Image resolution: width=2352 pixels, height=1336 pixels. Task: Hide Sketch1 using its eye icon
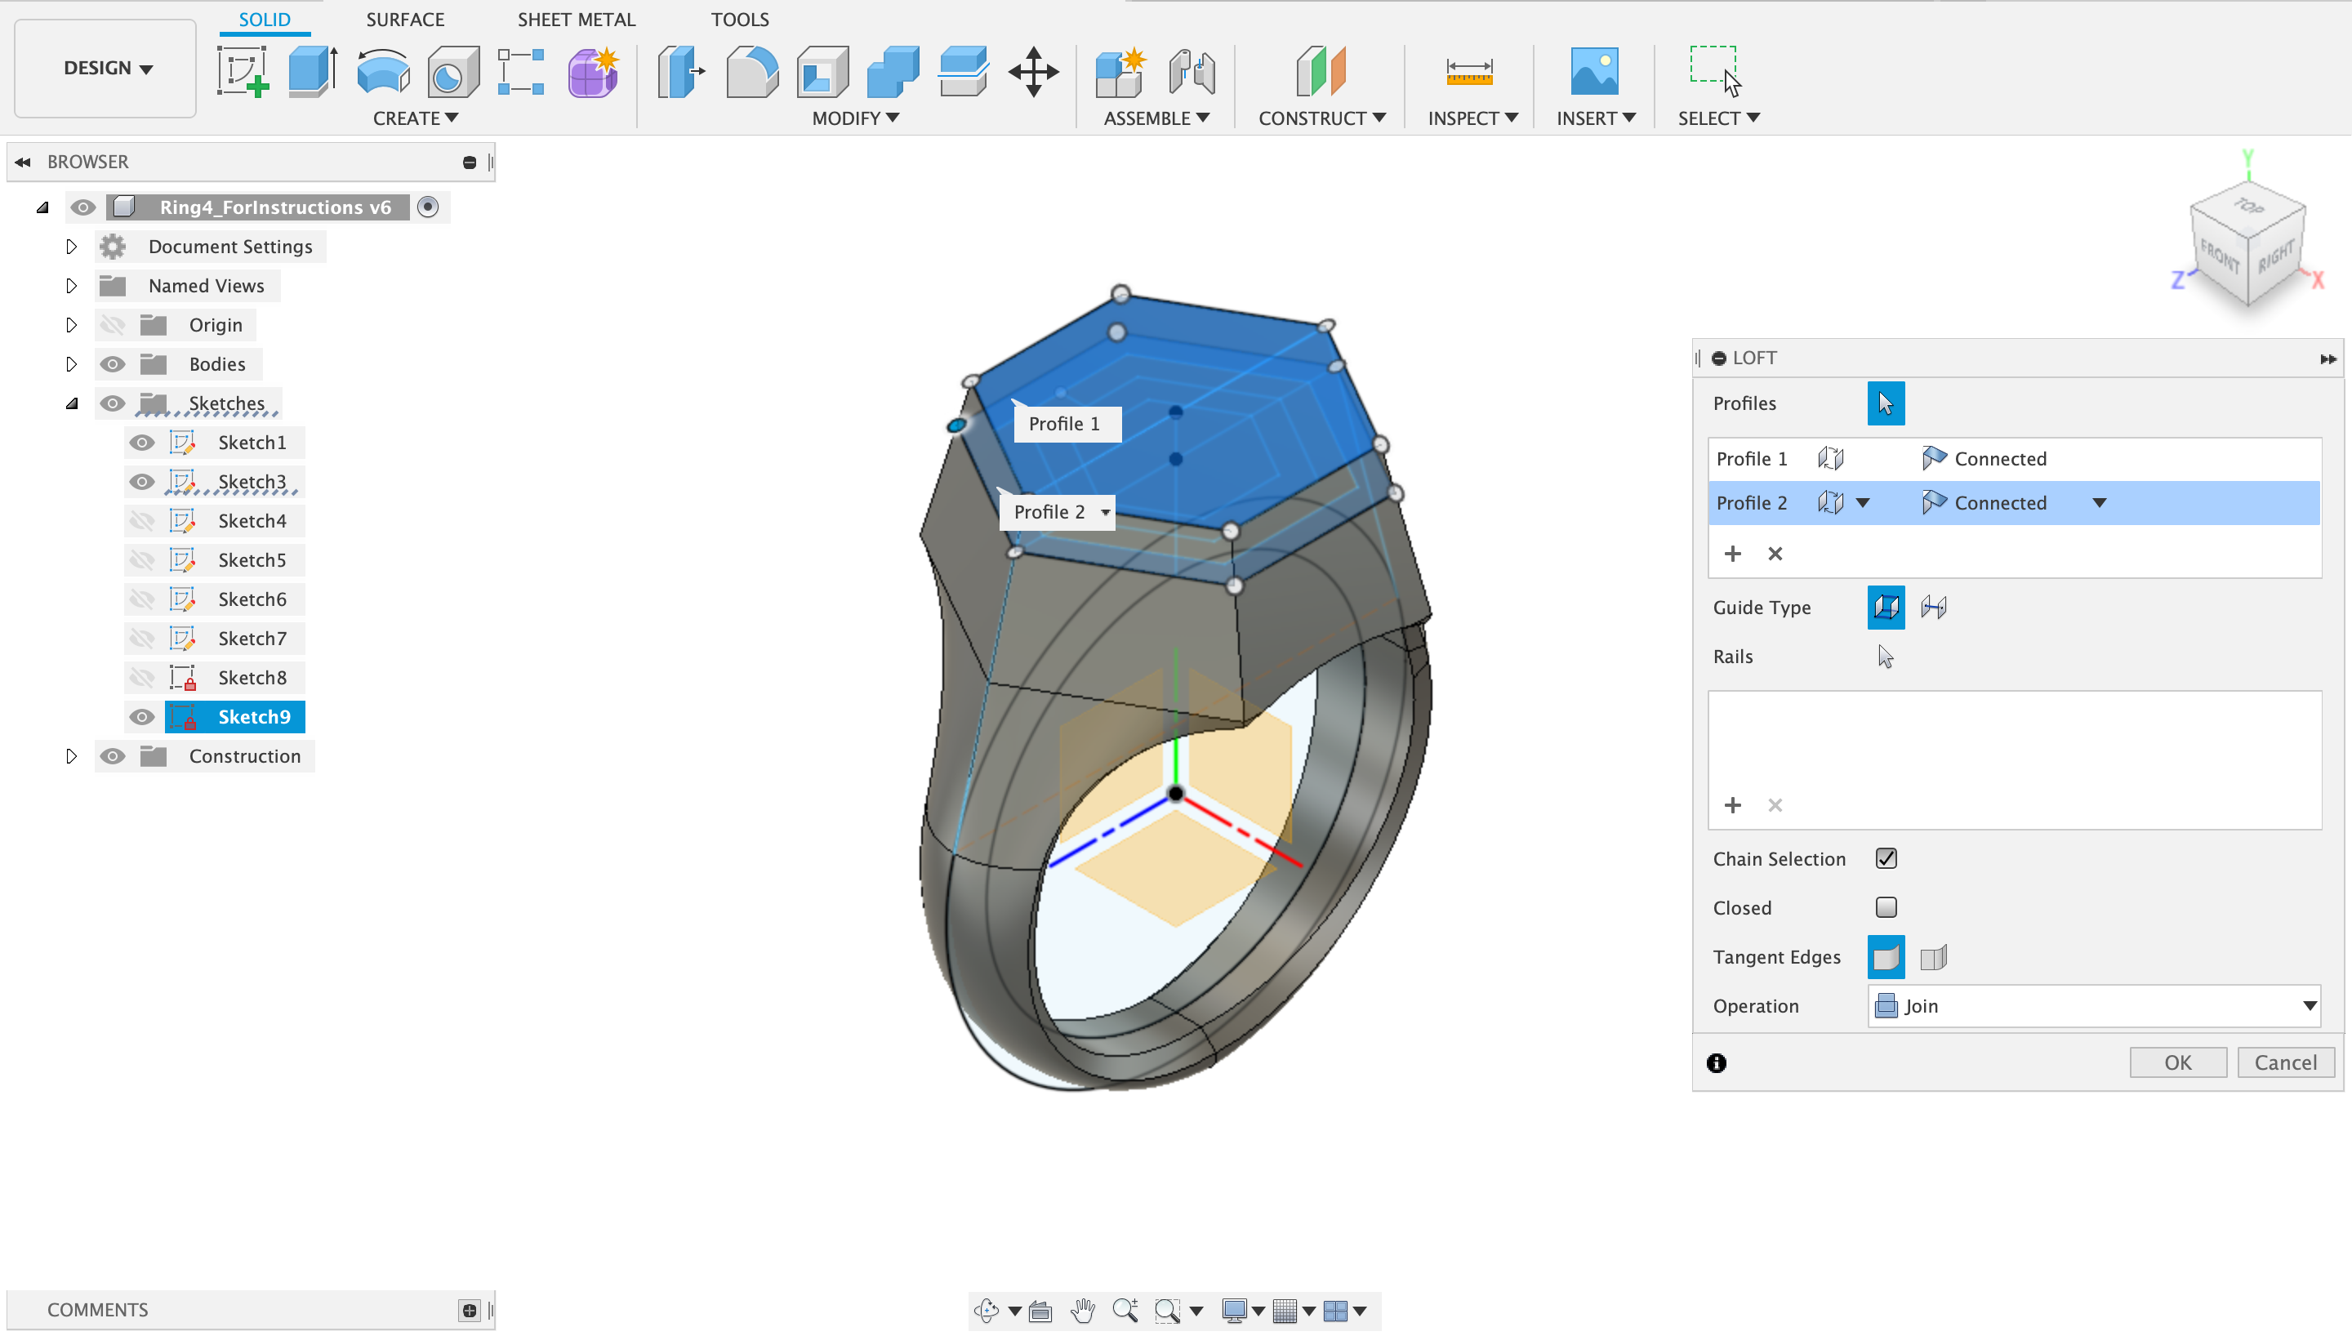tap(141, 443)
